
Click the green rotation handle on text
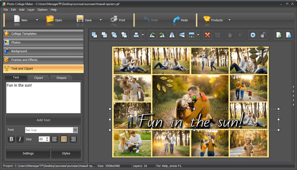[x=194, y=97]
